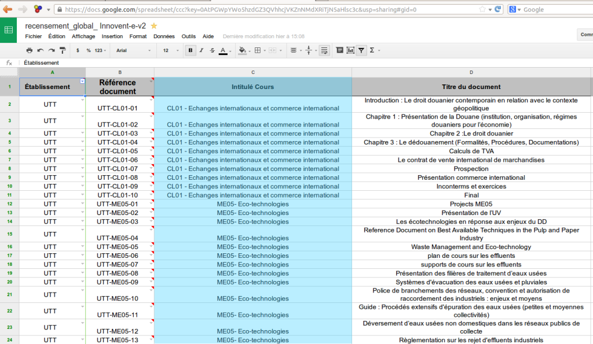Open the Google Sheets home icon
Viewport: 593px width, 344px height.
9,31
